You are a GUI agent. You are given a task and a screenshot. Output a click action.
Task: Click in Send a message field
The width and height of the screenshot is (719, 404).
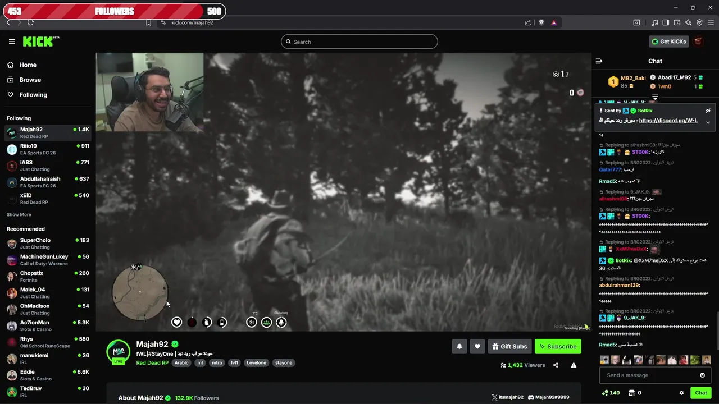click(x=649, y=375)
